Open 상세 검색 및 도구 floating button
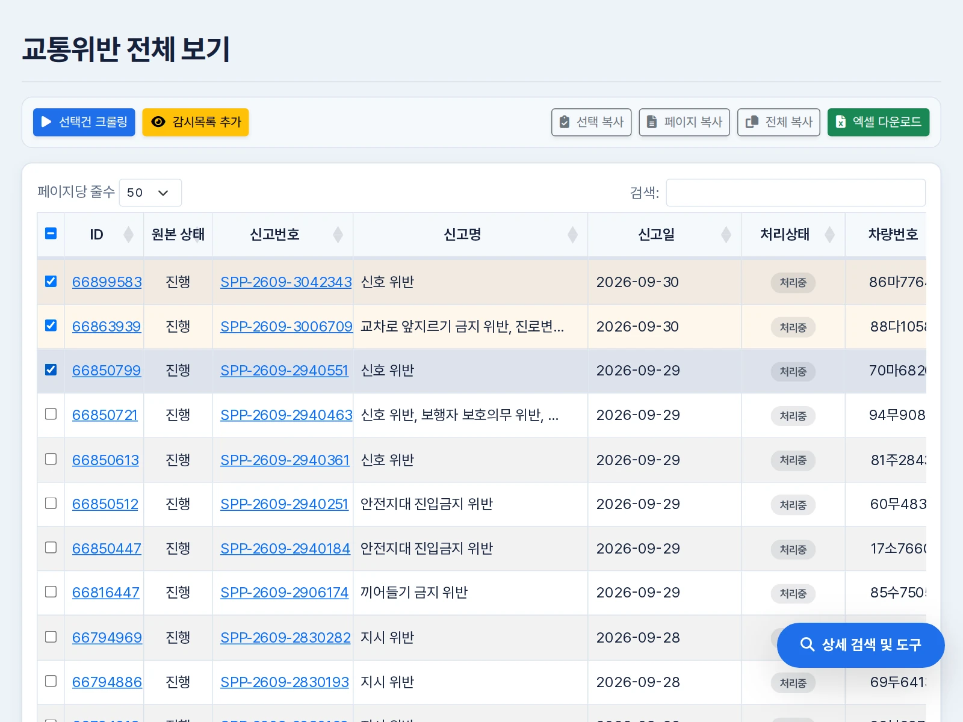The height and width of the screenshot is (722, 963). 861,645
